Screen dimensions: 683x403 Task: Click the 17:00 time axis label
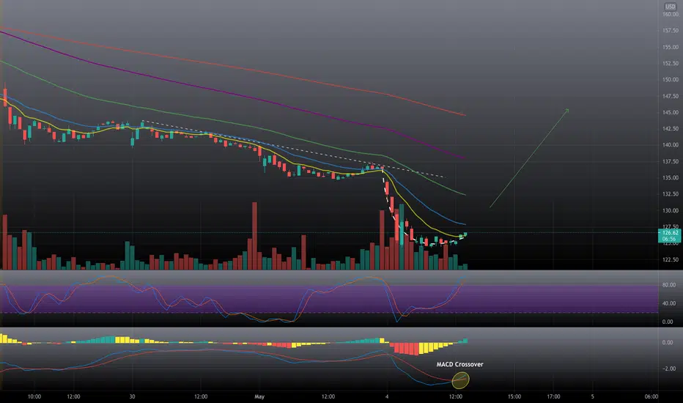point(553,396)
